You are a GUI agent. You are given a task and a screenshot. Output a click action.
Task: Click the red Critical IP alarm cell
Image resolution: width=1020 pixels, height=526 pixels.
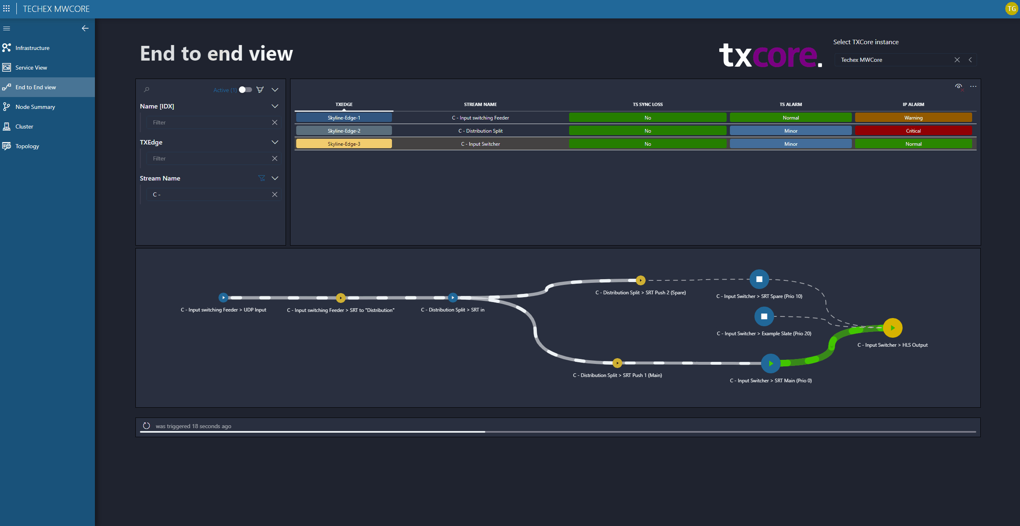(x=913, y=131)
